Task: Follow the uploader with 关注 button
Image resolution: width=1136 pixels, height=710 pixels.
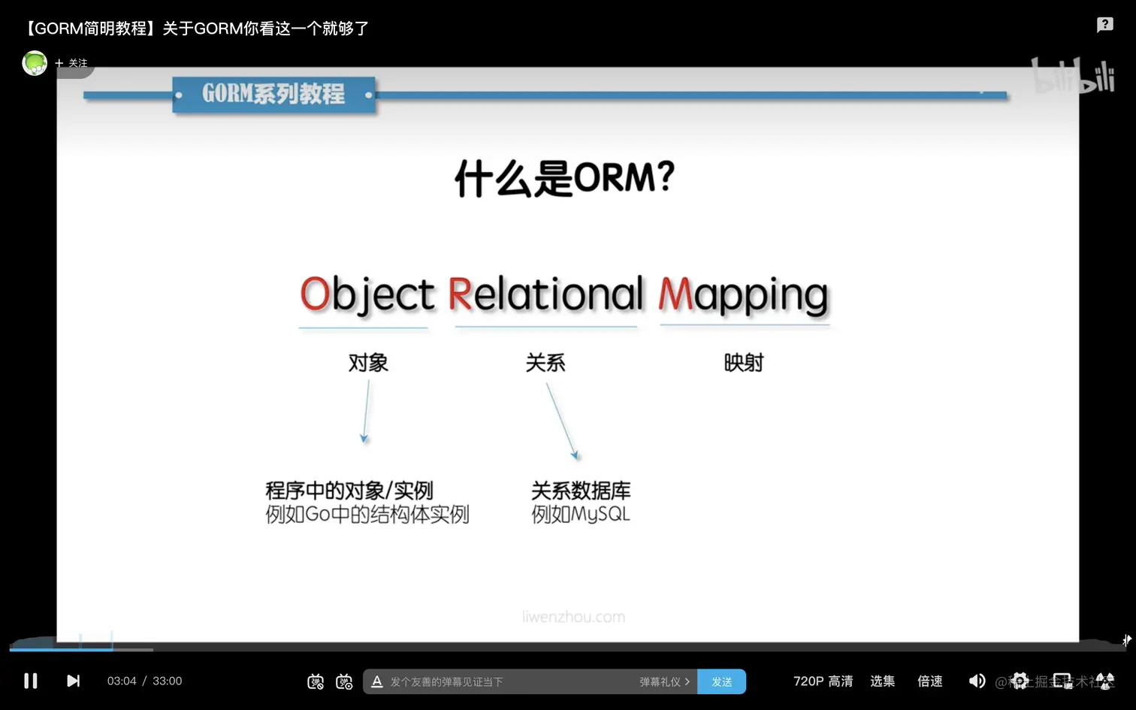Action: (x=71, y=63)
